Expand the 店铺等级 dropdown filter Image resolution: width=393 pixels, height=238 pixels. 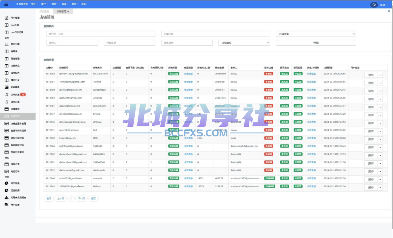point(244,43)
